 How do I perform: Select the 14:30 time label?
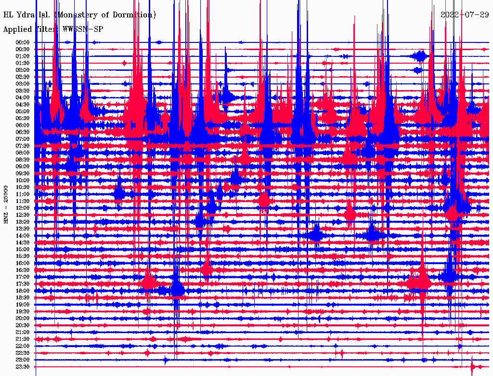pyautogui.click(x=22, y=242)
